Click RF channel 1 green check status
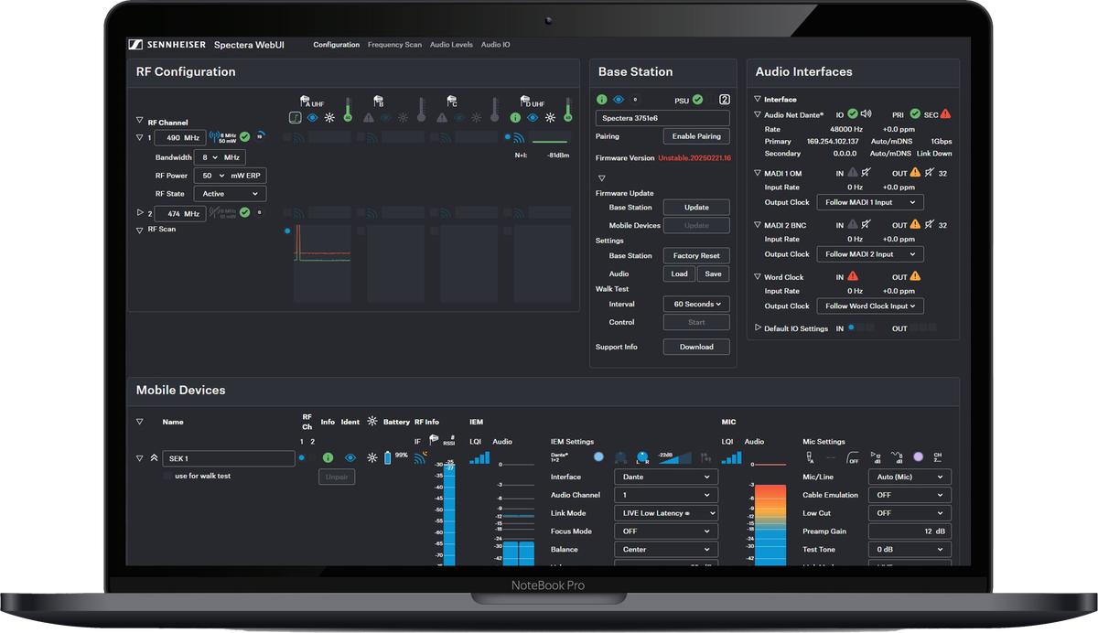Viewport: 1098px width, 633px height. (x=244, y=137)
